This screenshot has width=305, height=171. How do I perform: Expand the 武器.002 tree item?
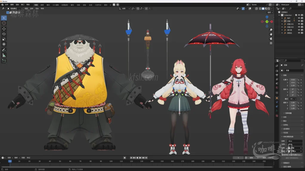282,27
